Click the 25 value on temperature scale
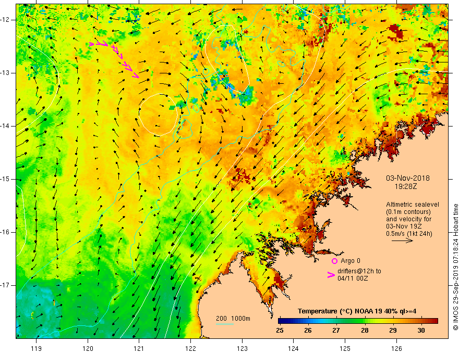459x354 pixels. 280,331
